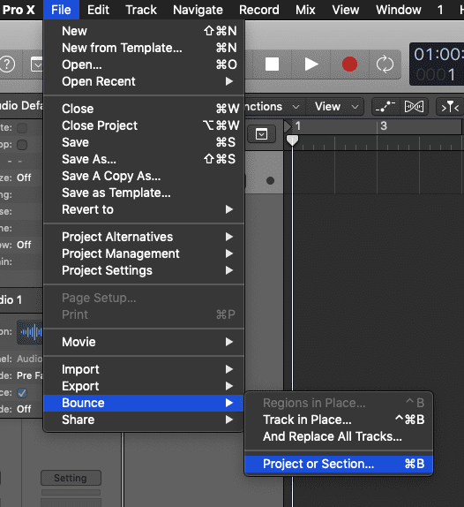Choose Close Project menu item
The height and width of the screenshot is (507, 464).
144,125
